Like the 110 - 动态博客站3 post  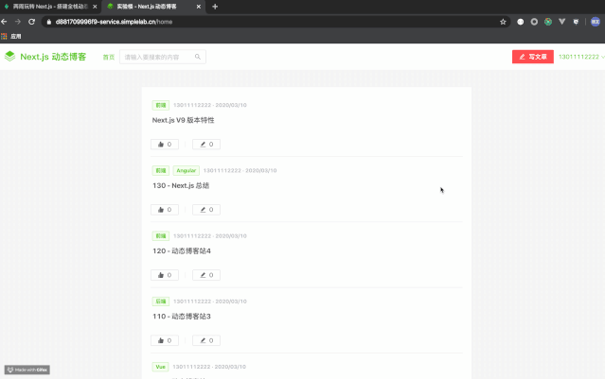[165, 340]
